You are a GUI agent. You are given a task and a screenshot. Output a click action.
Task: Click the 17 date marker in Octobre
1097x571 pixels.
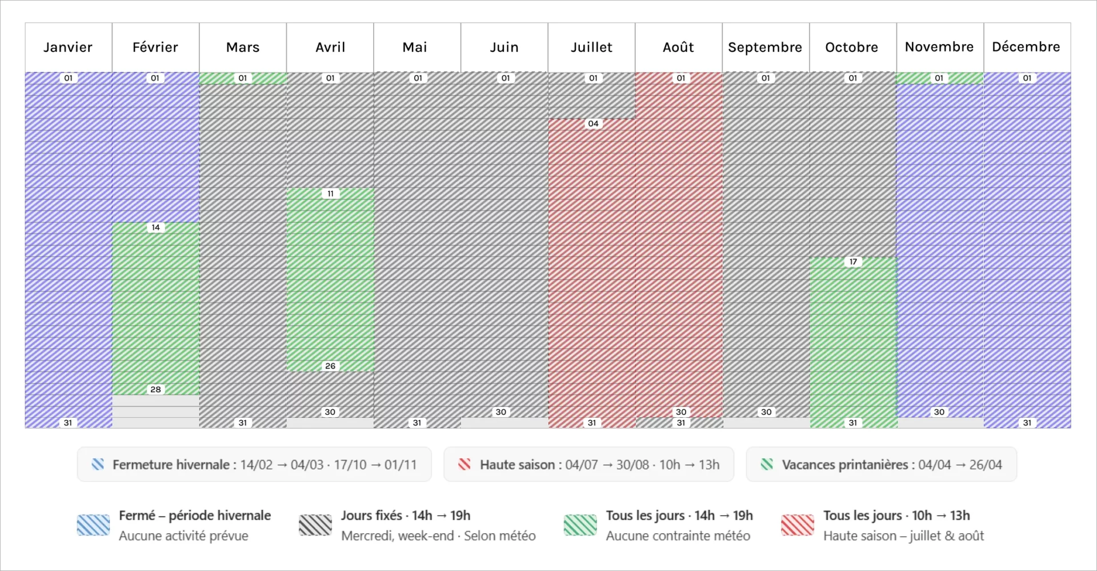pos(852,262)
